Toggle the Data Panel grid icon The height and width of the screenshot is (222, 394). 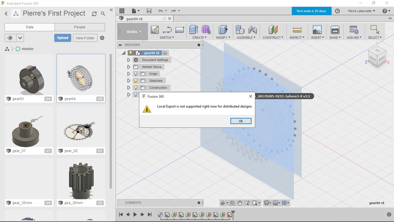coord(122,11)
